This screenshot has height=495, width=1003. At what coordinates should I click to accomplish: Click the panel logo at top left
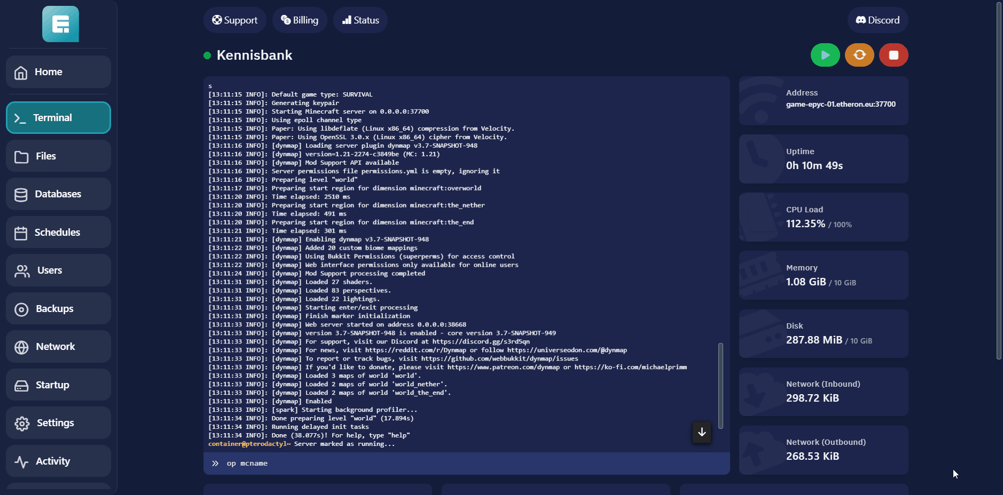coord(60,25)
